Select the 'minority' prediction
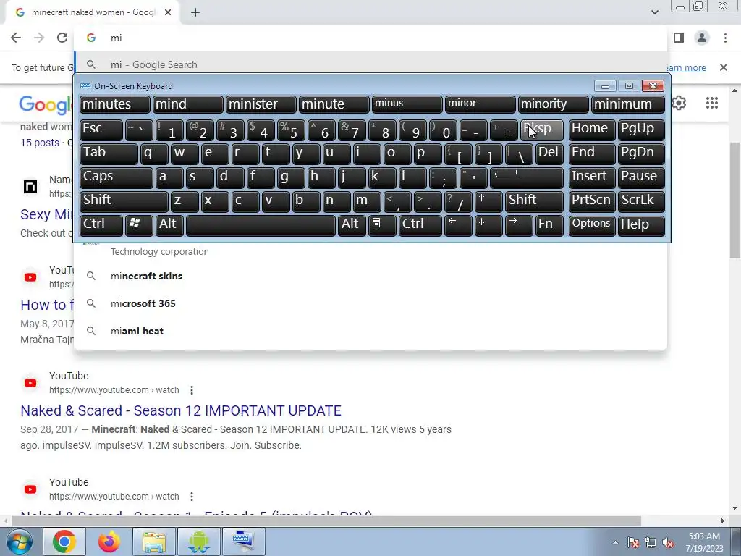The height and width of the screenshot is (556, 741). pos(554,104)
